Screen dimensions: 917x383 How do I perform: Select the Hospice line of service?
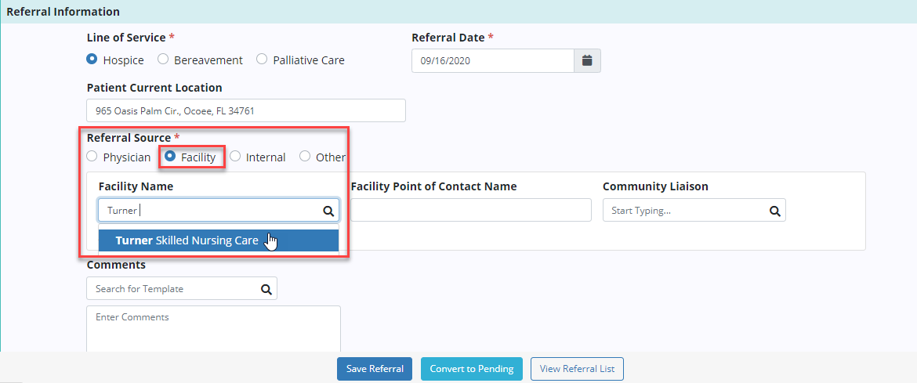tap(92, 60)
